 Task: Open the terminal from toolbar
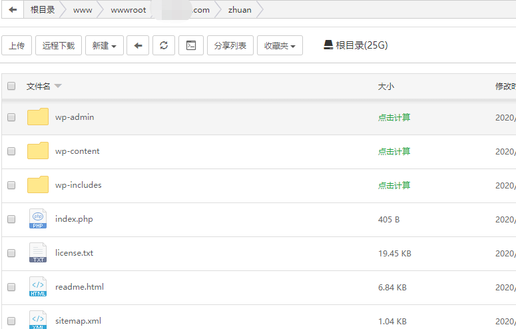point(190,46)
